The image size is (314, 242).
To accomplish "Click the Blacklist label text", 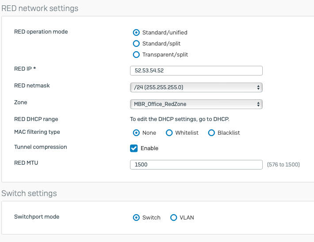I will coord(229,133).
